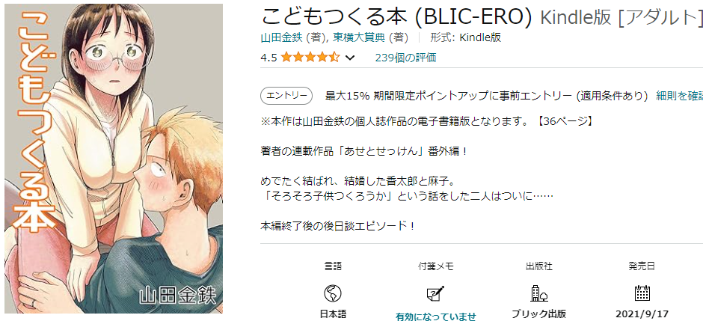The width and height of the screenshot is (703, 324).
Task: Click the book cover thumbnail
Action: [x=114, y=159]
